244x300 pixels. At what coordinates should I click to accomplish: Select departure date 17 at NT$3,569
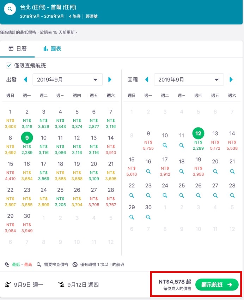44,171
